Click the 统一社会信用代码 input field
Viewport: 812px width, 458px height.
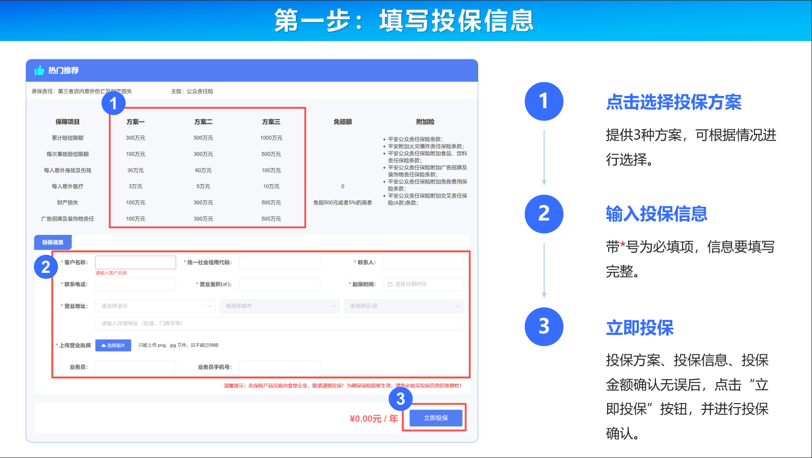click(279, 263)
